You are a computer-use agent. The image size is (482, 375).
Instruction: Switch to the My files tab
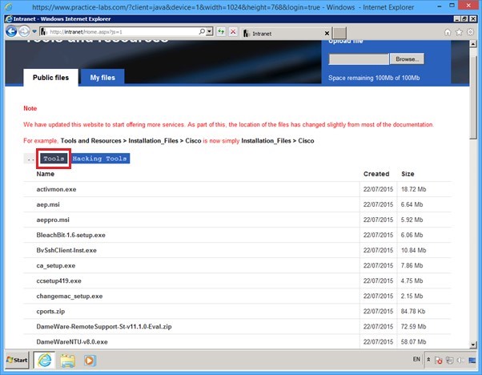point(102,78)
